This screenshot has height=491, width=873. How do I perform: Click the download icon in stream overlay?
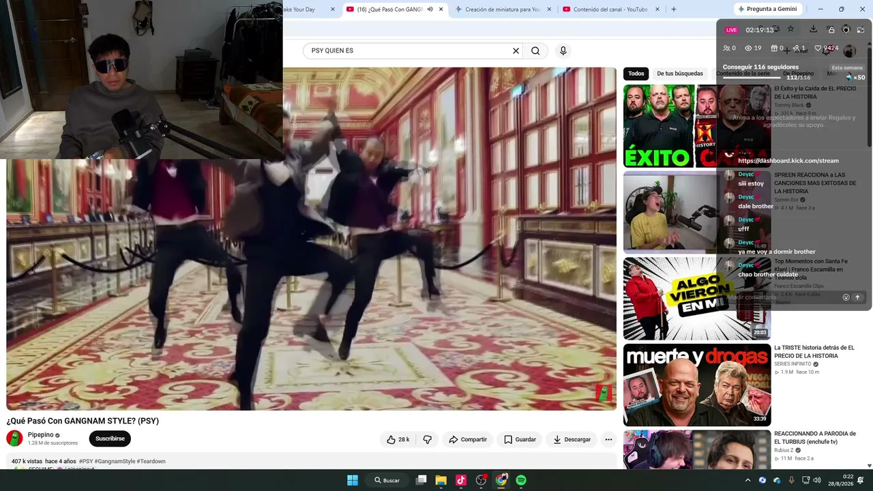pos(813,29)
